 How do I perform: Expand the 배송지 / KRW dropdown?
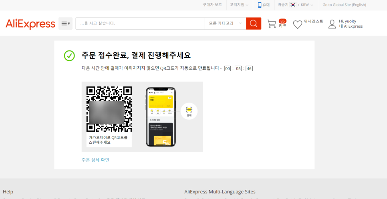point(295,5)
